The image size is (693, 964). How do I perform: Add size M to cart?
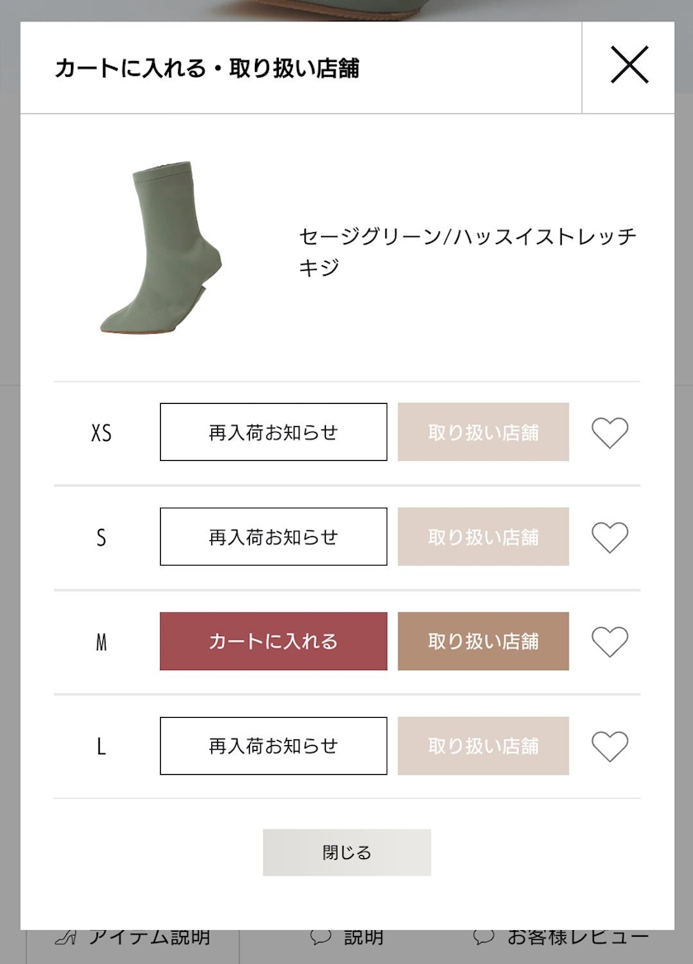[x=273, y=641]
